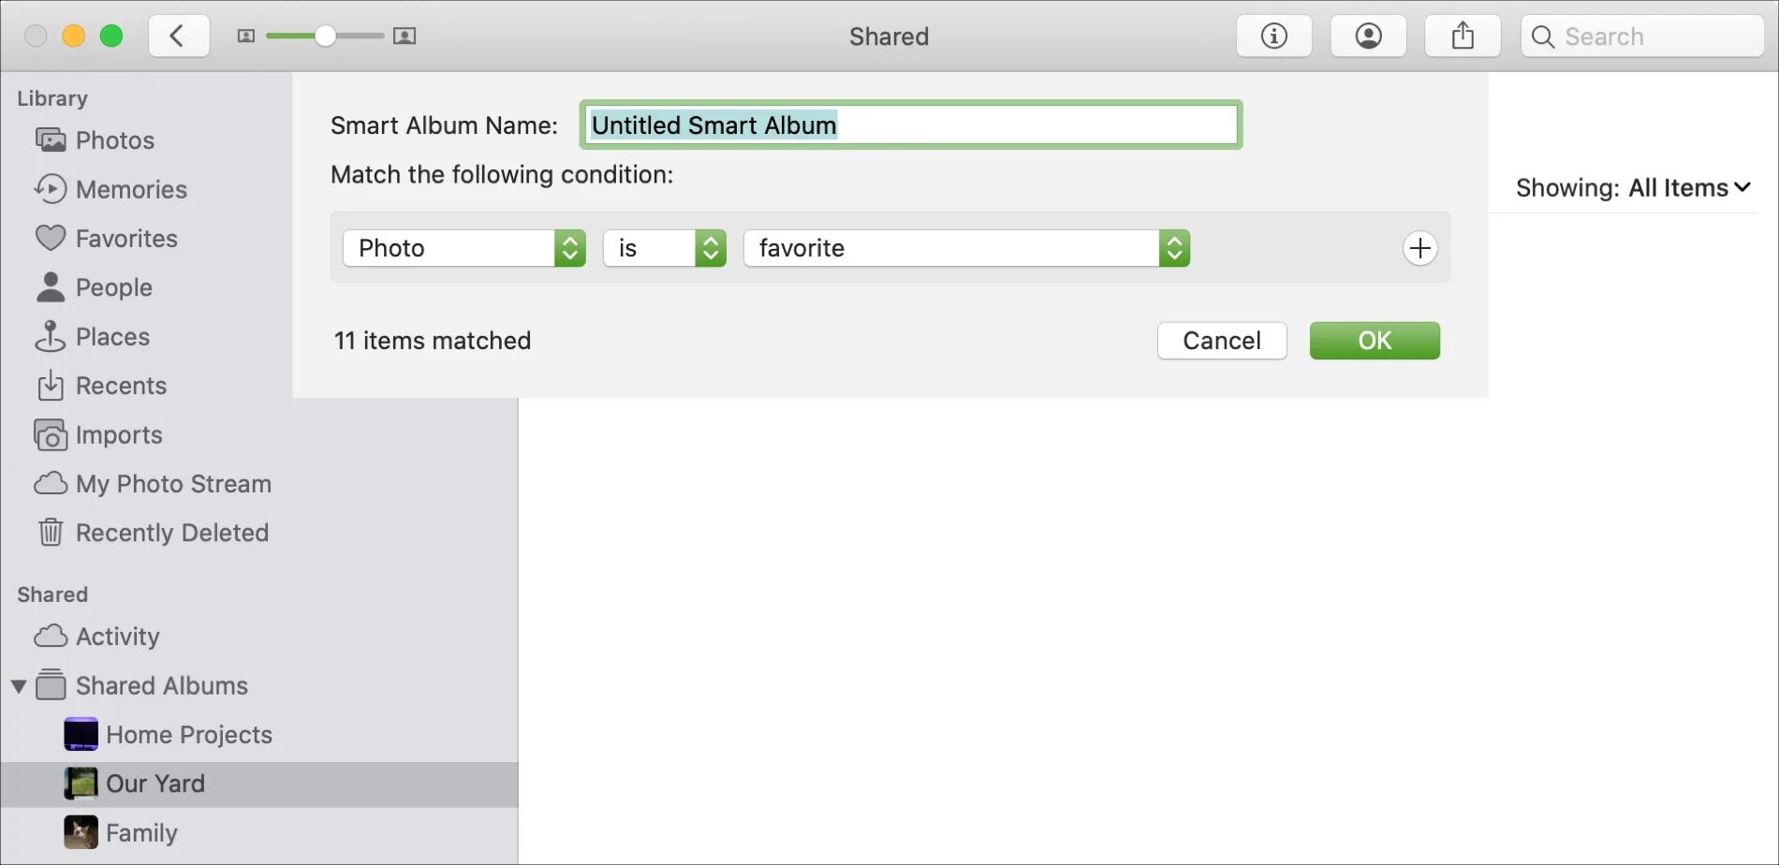Open the Photo condition dropdown
1779x865 pixels.
coord(463,248)
